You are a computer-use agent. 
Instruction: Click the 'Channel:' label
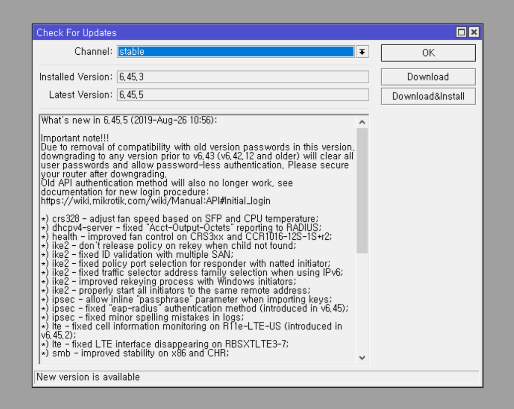[x=94, y=51]
